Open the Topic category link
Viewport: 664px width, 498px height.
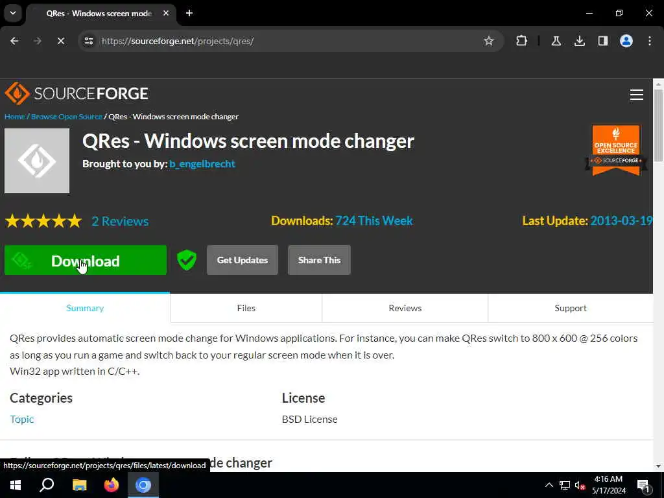pyautogui.click(x=21, y=420)
